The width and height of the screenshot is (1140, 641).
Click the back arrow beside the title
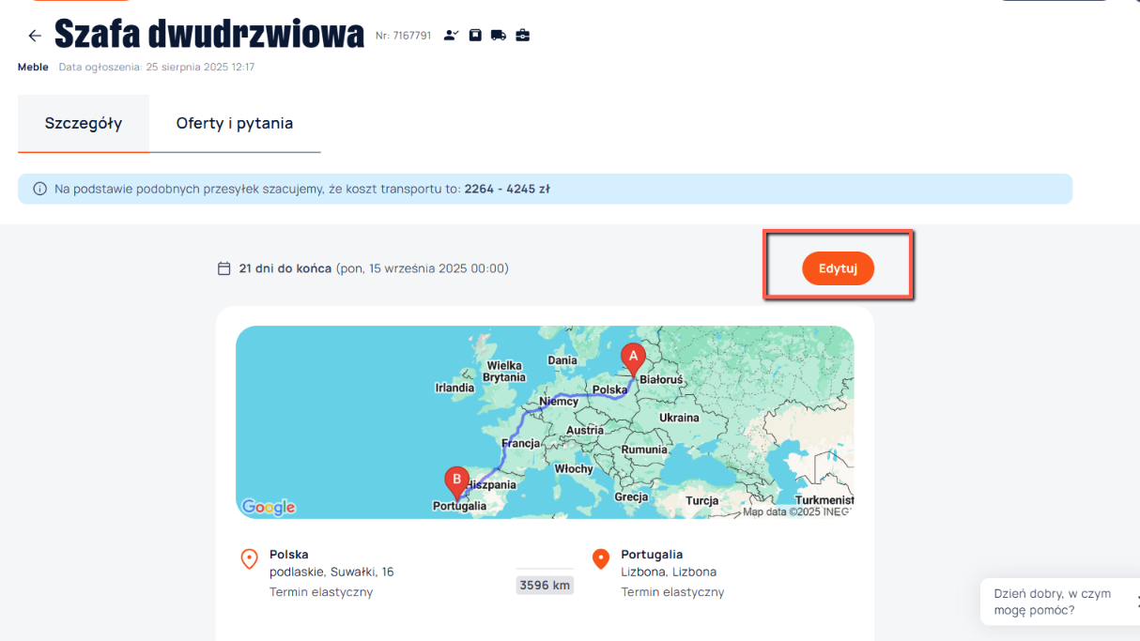(x=35, y=36)
